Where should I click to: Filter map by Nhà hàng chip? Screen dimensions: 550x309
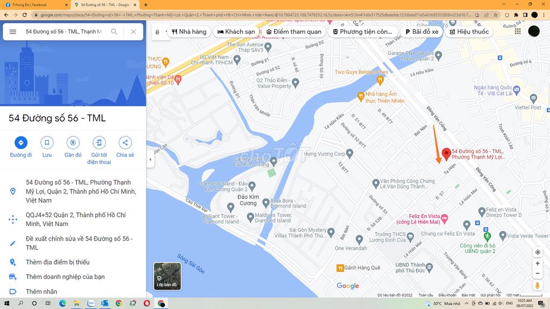point(189,32)
